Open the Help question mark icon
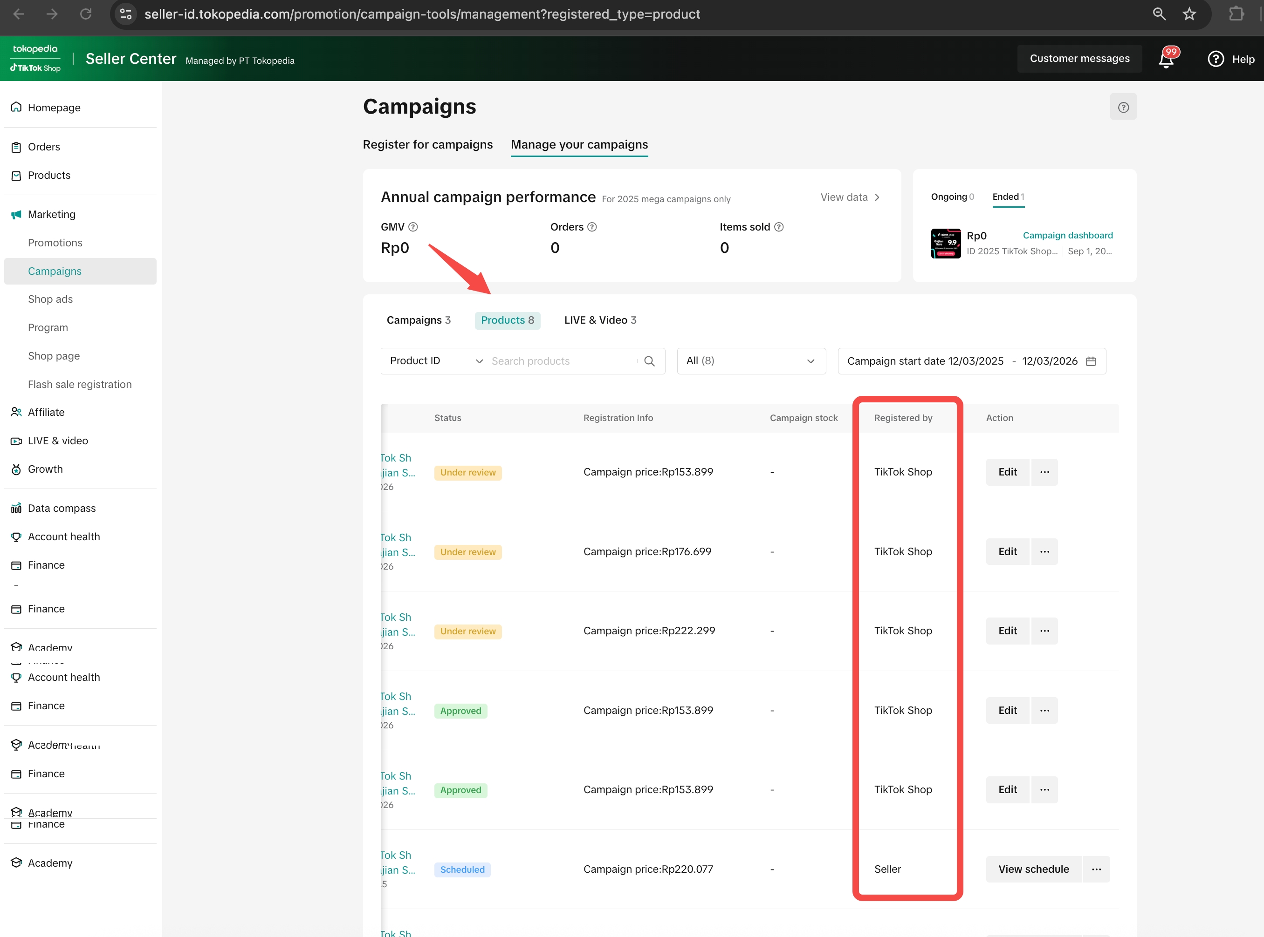This screenshot has height=937, width=1264. [1215, 59]
